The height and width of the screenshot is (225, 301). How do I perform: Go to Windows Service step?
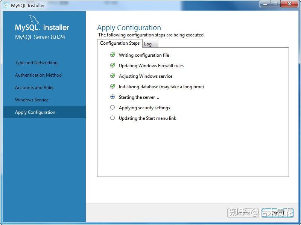pyautogui.click(x=32, y=100)
